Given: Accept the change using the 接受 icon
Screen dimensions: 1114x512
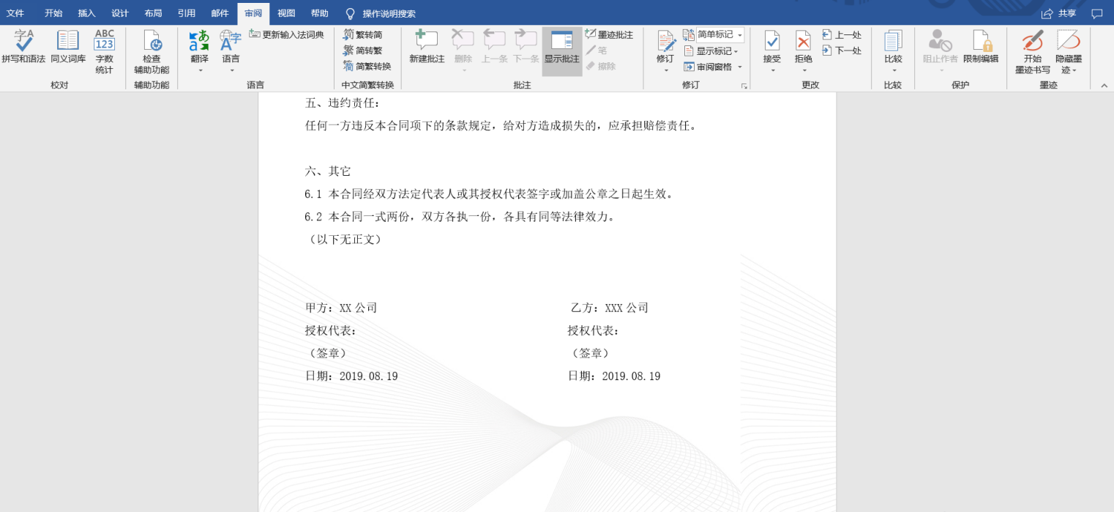Looking at the screenshot, I should [x=771, y=40].
